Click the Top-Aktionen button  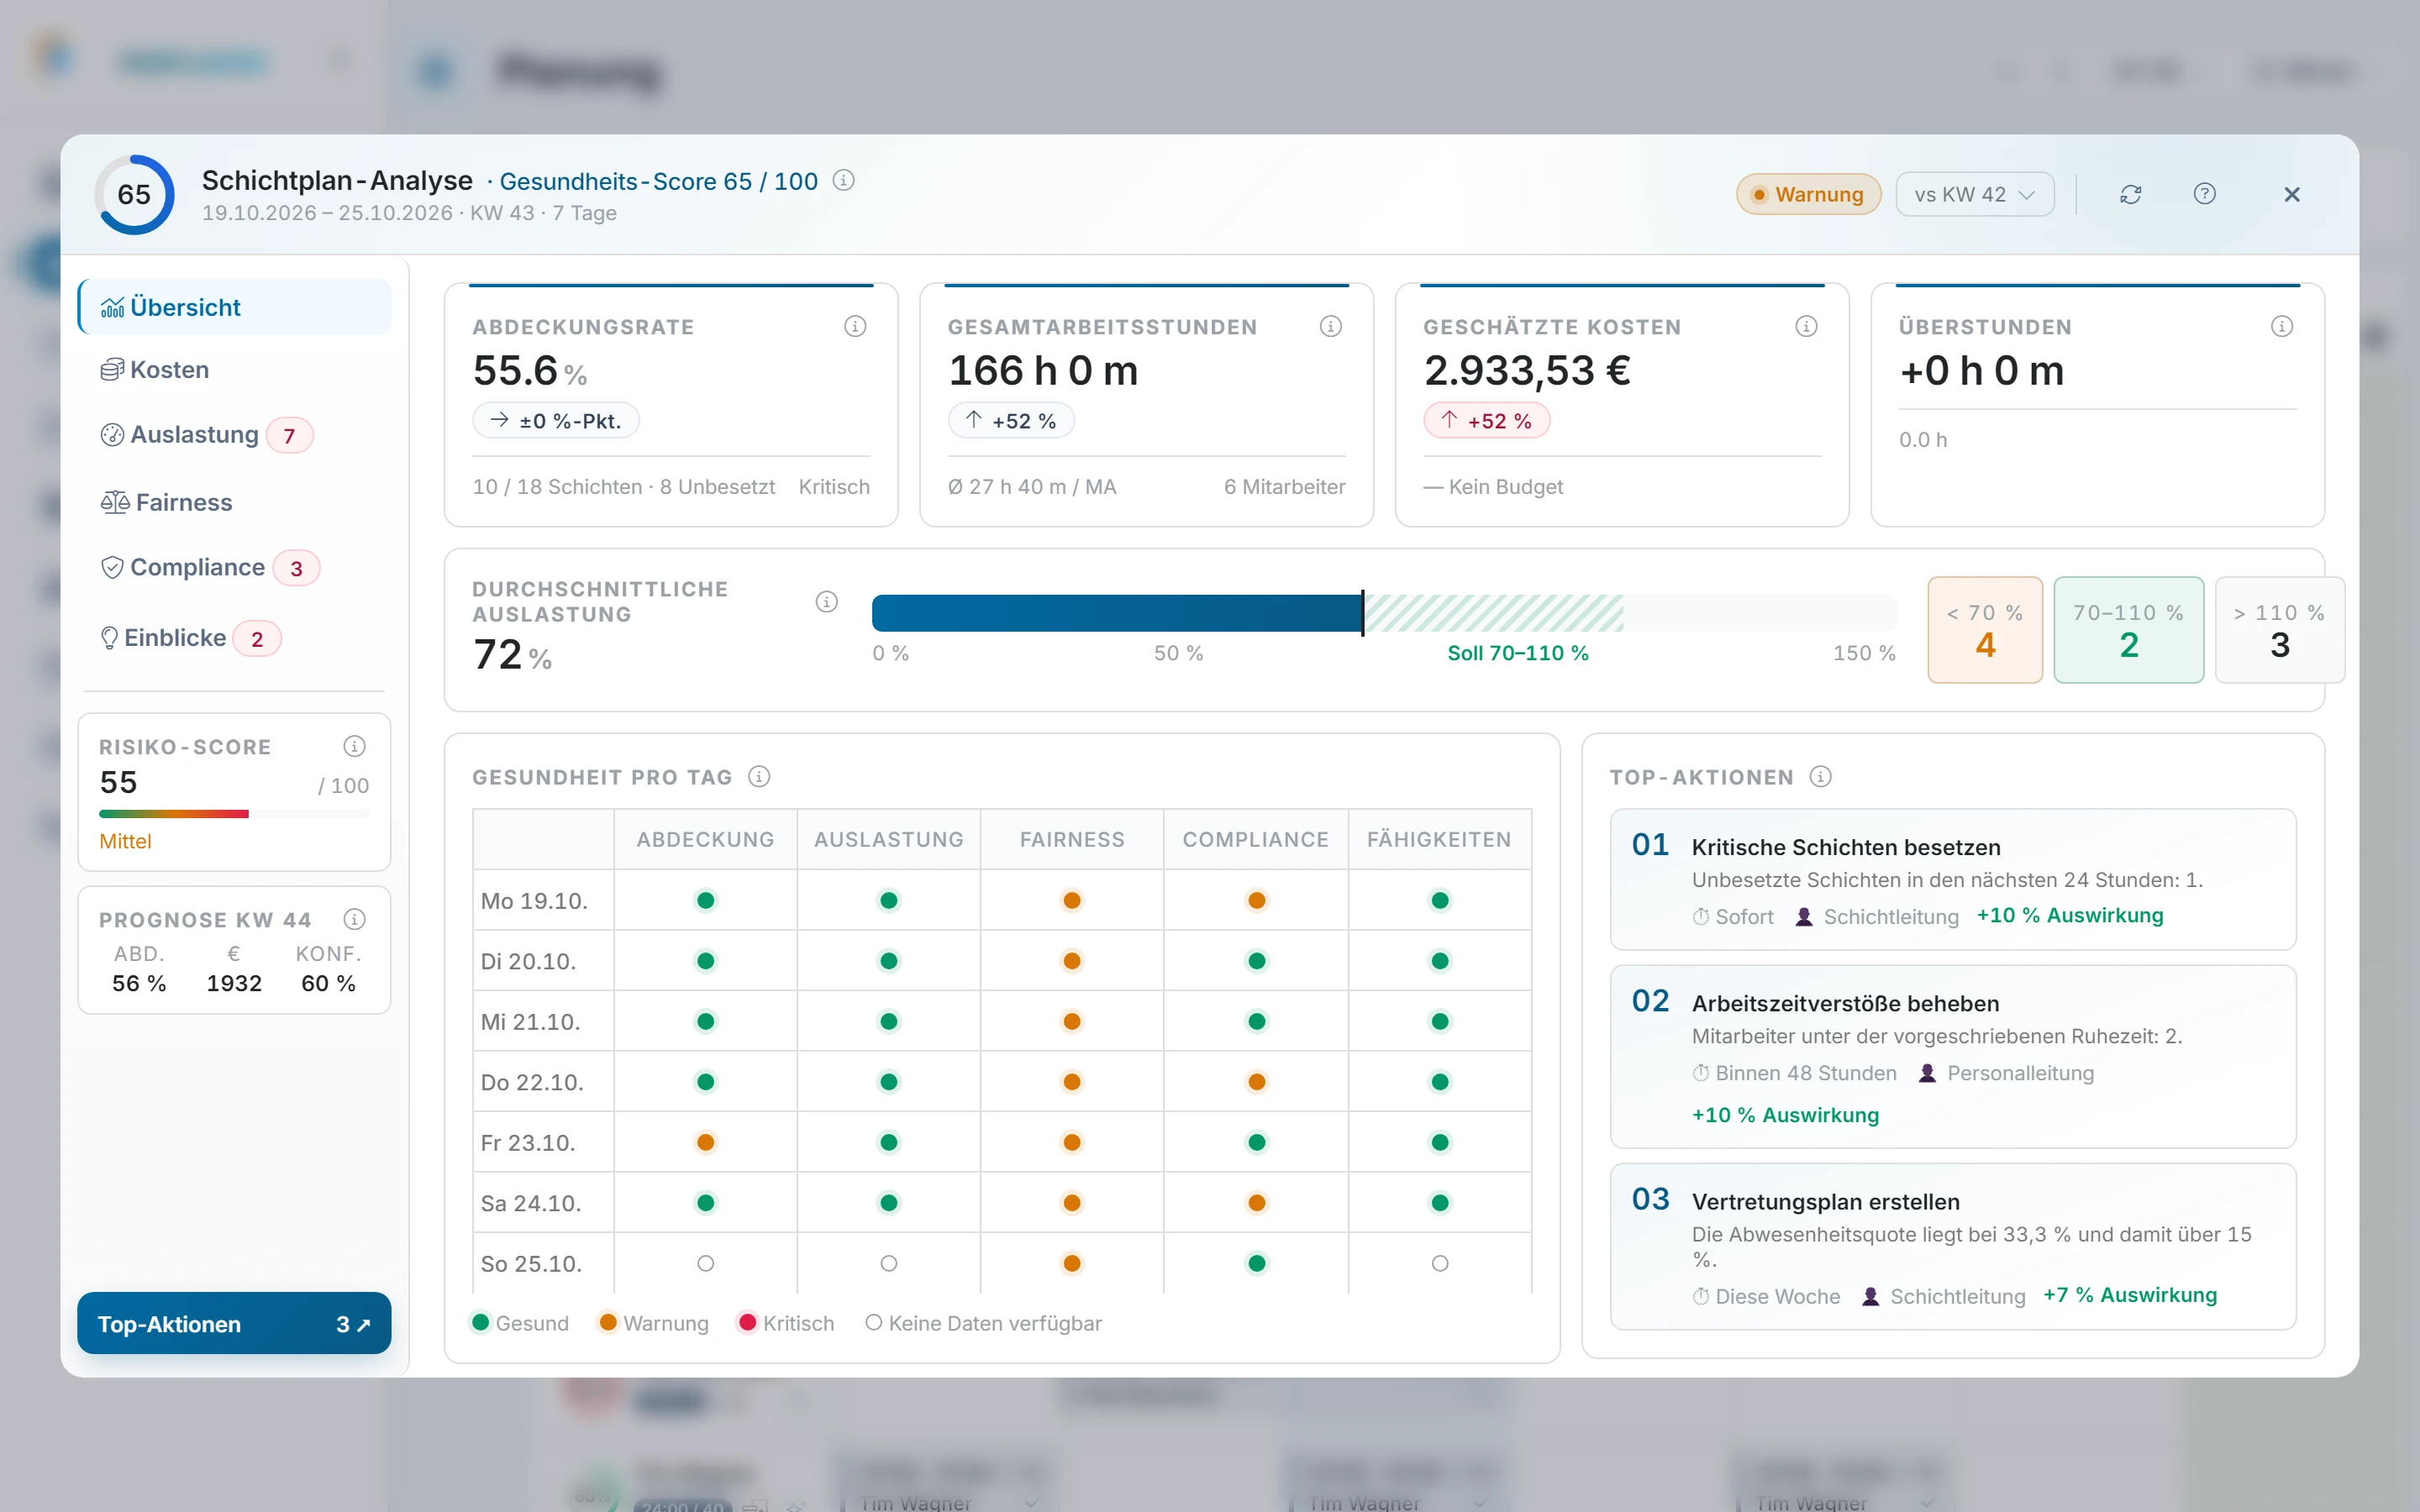point(234,1323)
